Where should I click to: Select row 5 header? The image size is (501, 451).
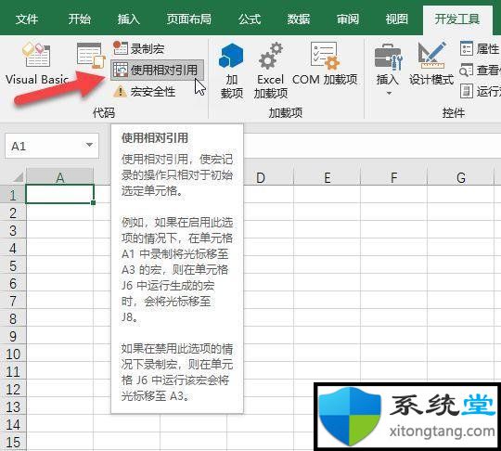click(13, 265)
